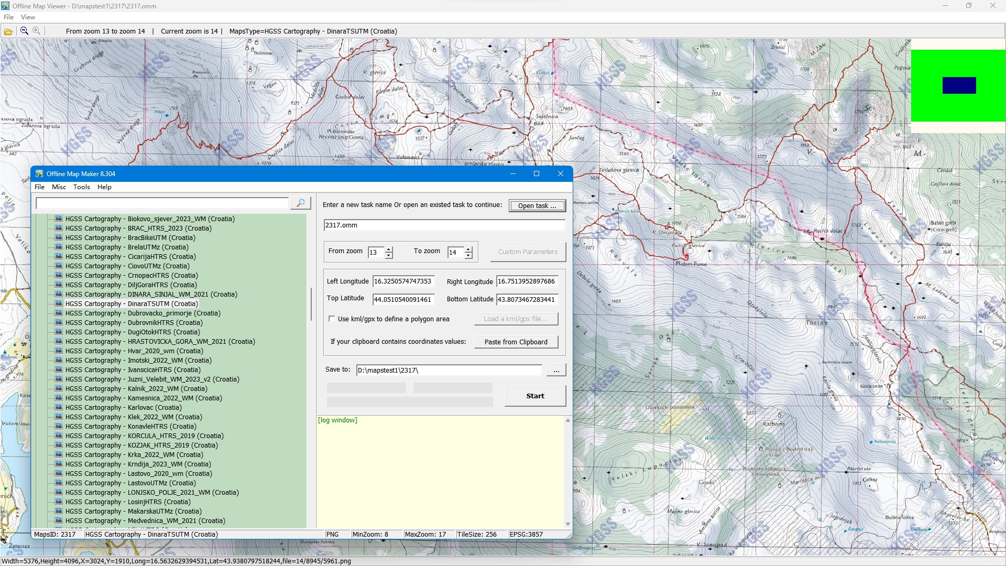Click the Start download button
The height and width of the screenshot is (566, 1006).
click(x=535, y=396)
